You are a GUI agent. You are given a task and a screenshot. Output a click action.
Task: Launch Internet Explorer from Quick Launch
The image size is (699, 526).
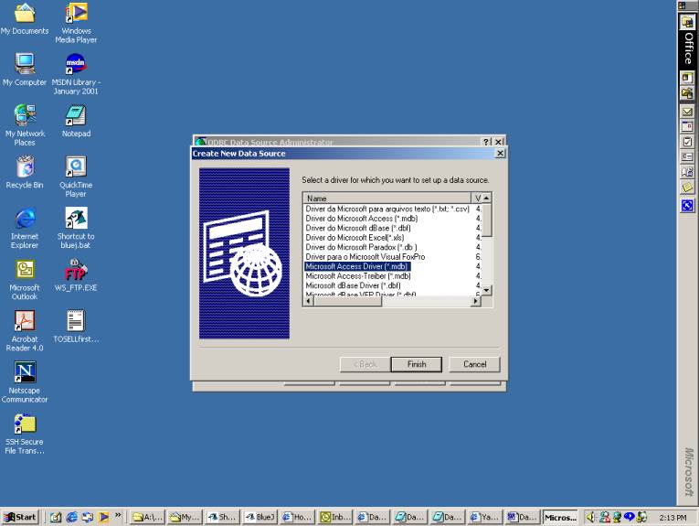[x=71, y=517]
